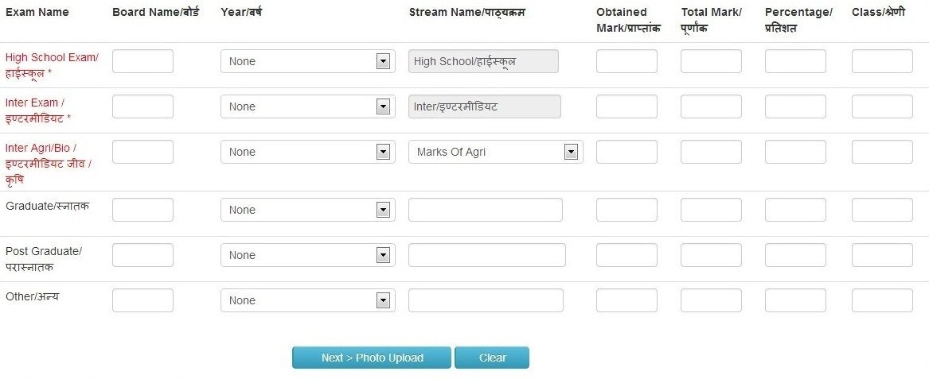The height and width of the screenshot is (379, 929).
Task: Expand Marks Of Agri stream dropdown
Action: coord(495,152)
